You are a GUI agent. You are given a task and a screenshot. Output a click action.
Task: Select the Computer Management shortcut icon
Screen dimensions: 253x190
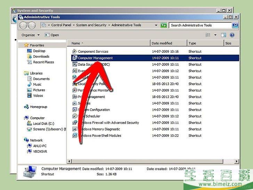pyautogui.click(x=74, y=58)
